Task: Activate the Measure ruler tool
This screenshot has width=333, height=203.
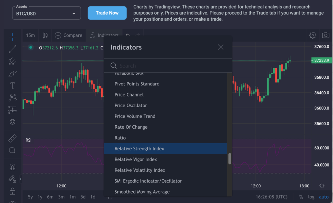Action: [12, 138]
